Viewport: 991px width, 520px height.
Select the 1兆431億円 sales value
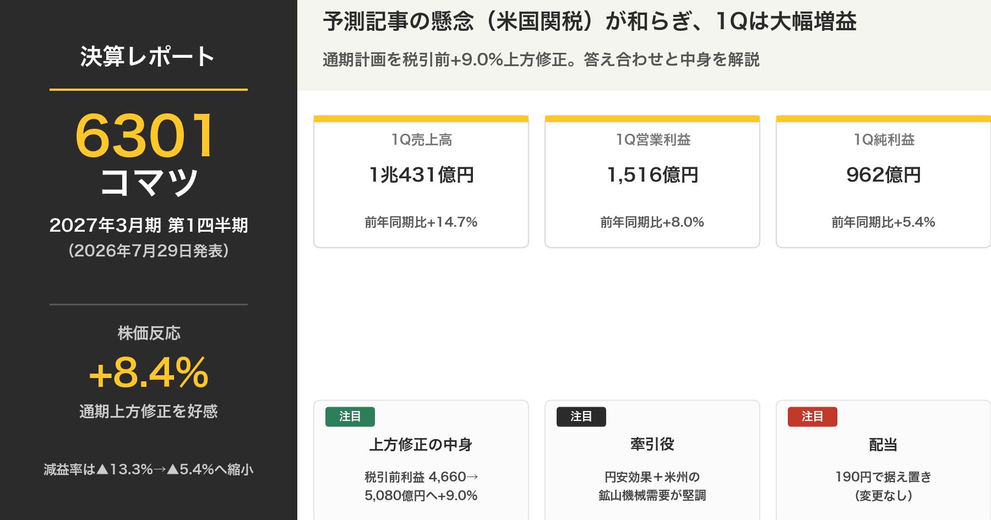(421, 175)
